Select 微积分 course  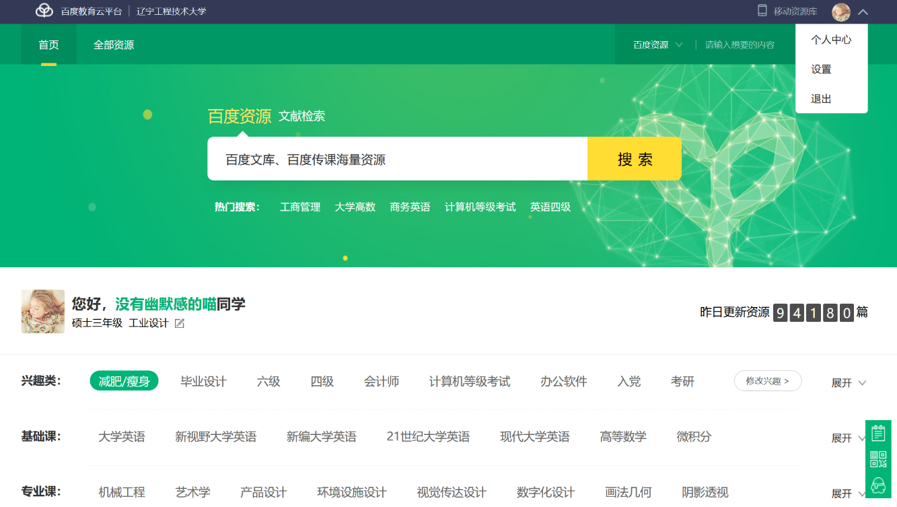[694, 437]
